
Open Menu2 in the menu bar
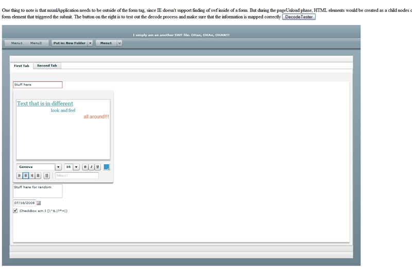[x=36, y=43]
